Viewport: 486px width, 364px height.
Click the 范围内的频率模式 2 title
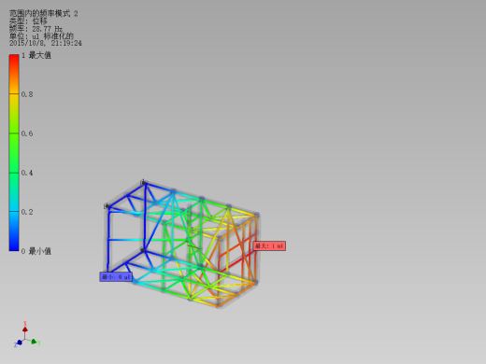click(x=43, y=13)
